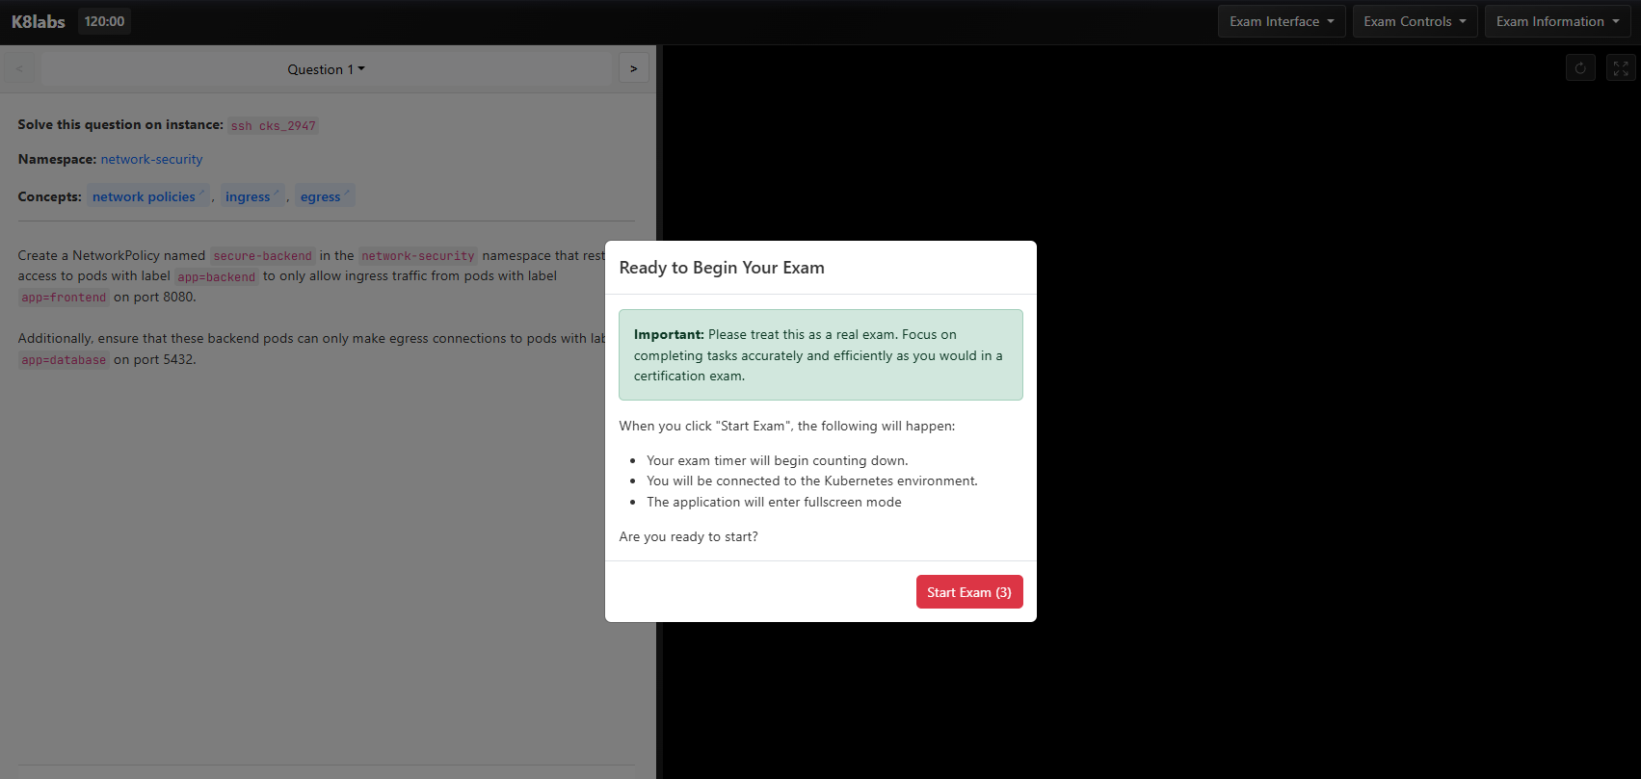Screen dimensions: 1641x779
Task: Open the Exam Interface dropdown
Action: 1281,21
